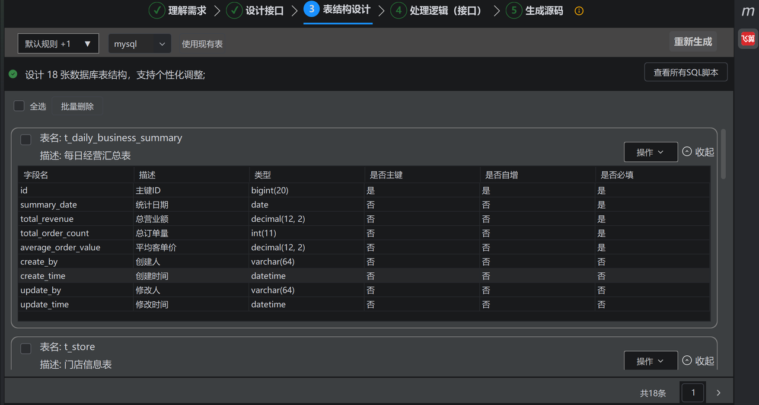The width and height of the screenshot is (759, 405).
Task: Click the italic m icon in right sidebar
Action: click(x=748, y=11)
